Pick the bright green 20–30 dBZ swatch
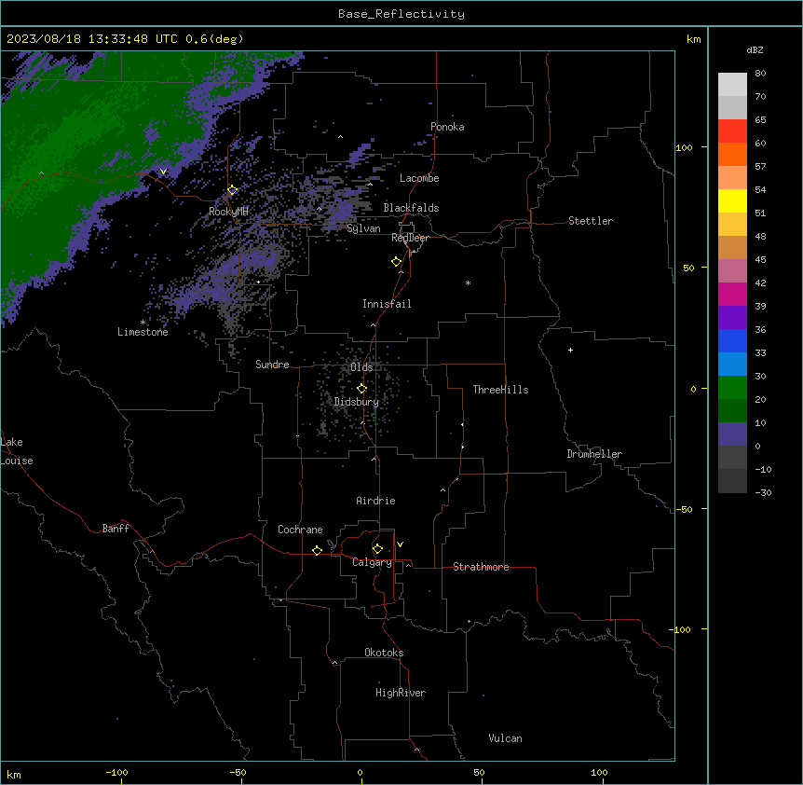The image size is (803, 785). pos(732,388)
